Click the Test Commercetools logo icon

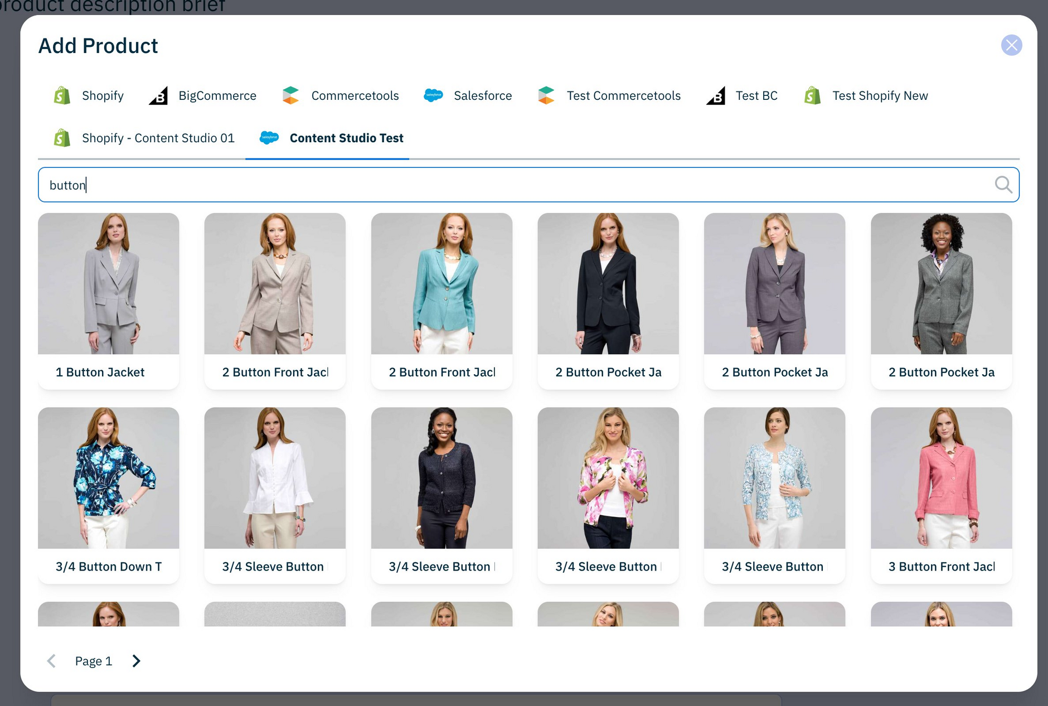coord(546,95)
